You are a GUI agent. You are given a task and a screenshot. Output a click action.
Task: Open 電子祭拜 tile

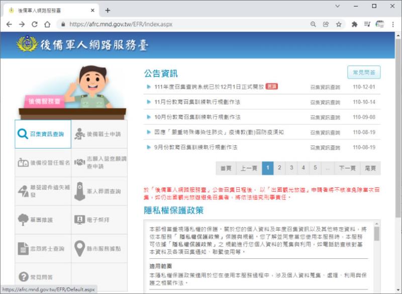99,220
